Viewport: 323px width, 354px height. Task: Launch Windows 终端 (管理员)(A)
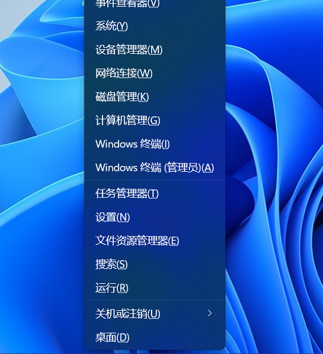pos(155,168)
